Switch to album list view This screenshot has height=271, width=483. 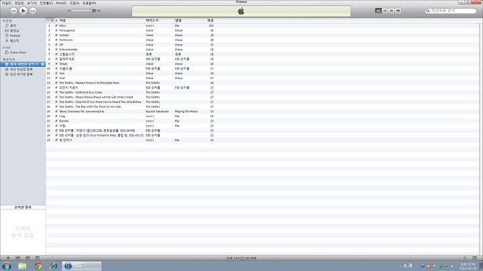385,11
